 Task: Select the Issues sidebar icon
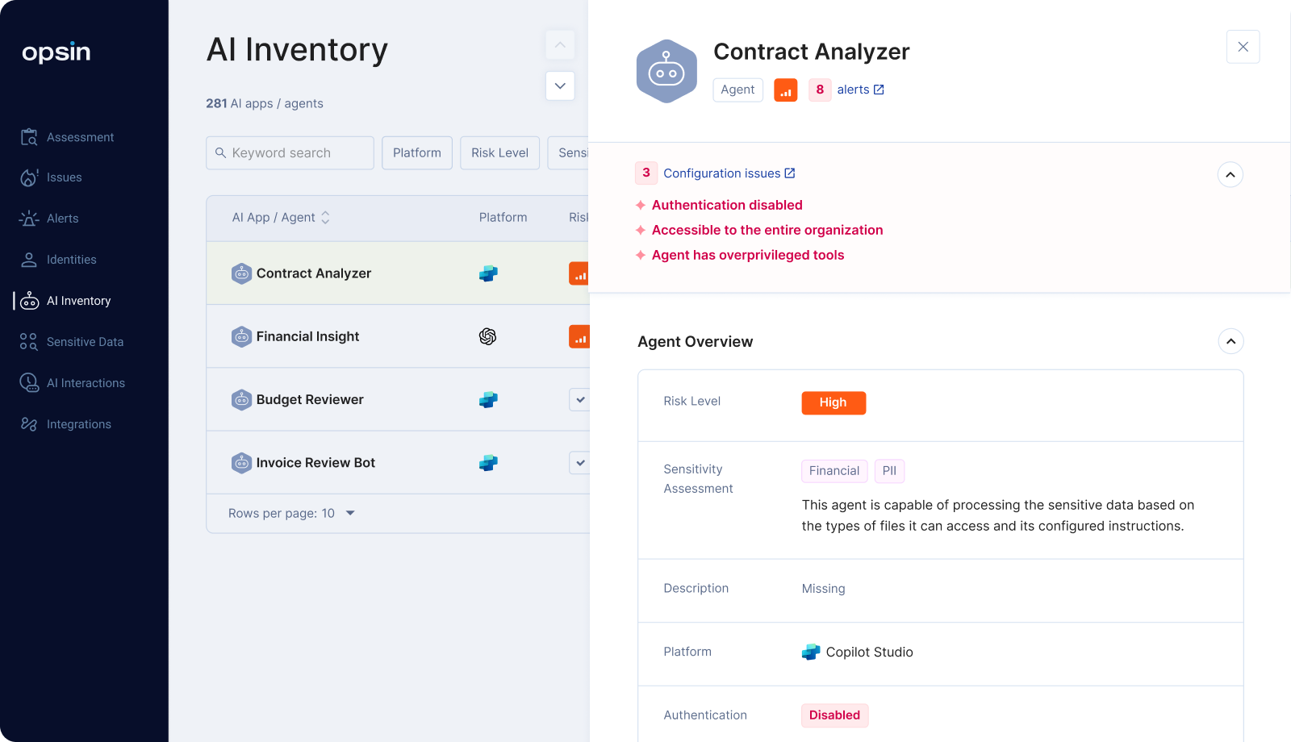[65, 177]
